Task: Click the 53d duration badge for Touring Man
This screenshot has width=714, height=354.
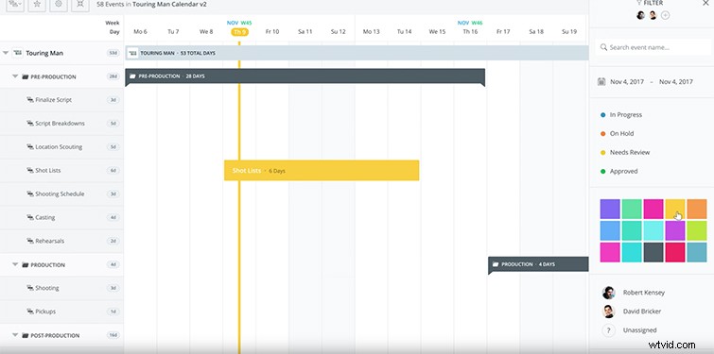Action: click(x=113, y=53)
